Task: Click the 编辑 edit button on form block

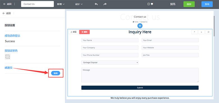Action: 74,32
